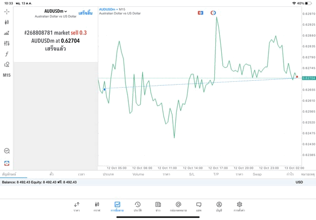Click the Swap column header

[x=257, y=174]
